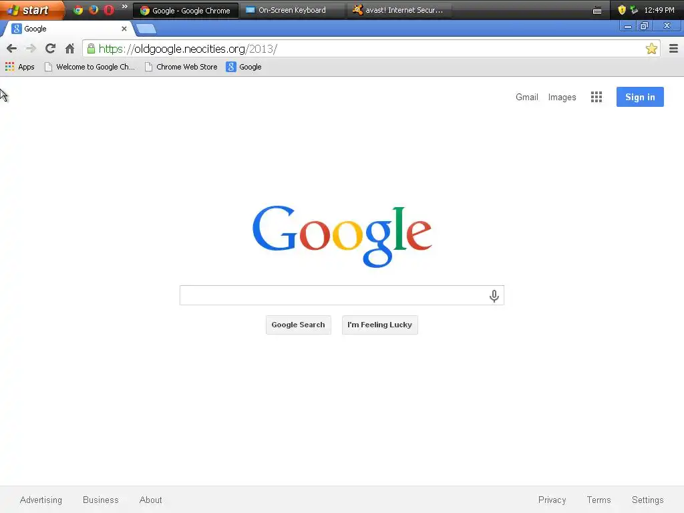The image size is (684, 513).
Task: Reload the current page
Action: [50, 48]
